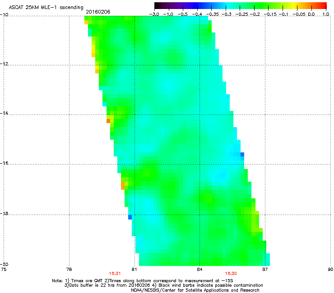The height and width of the screenshot is (293, 334).
Task: Click the colorbar label "1.0"
Action: 326,14
